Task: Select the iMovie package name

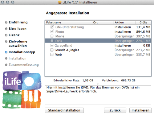Action: pos(59,36)
